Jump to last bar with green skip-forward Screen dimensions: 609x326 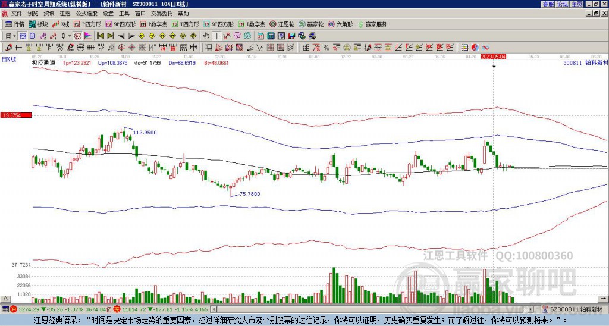[x=111, y=36]
